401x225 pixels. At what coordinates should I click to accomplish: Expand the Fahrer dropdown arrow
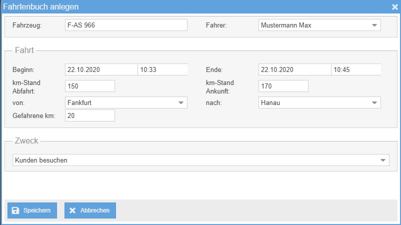tap(374, 25)
